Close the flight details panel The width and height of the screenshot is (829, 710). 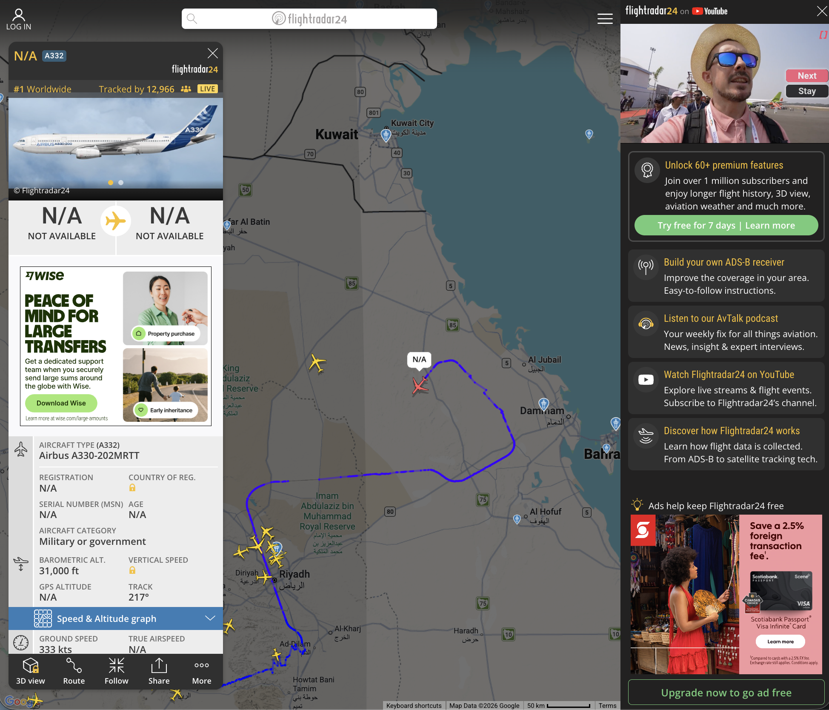click(212, 53)
